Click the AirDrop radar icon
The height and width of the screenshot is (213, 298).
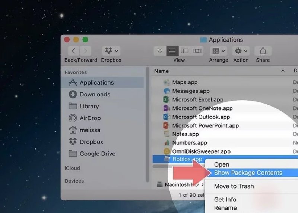[x=73, y=118]
